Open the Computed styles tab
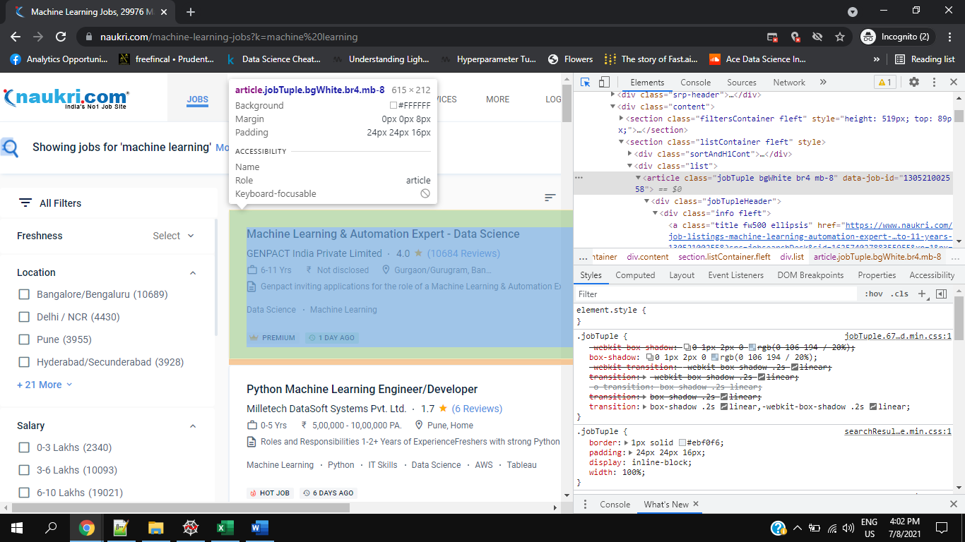 (x=635, y=275)
